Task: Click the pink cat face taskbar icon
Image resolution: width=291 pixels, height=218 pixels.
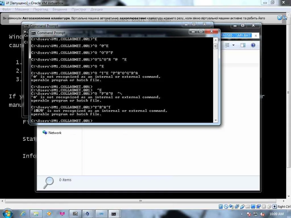Action: point(62,214)
